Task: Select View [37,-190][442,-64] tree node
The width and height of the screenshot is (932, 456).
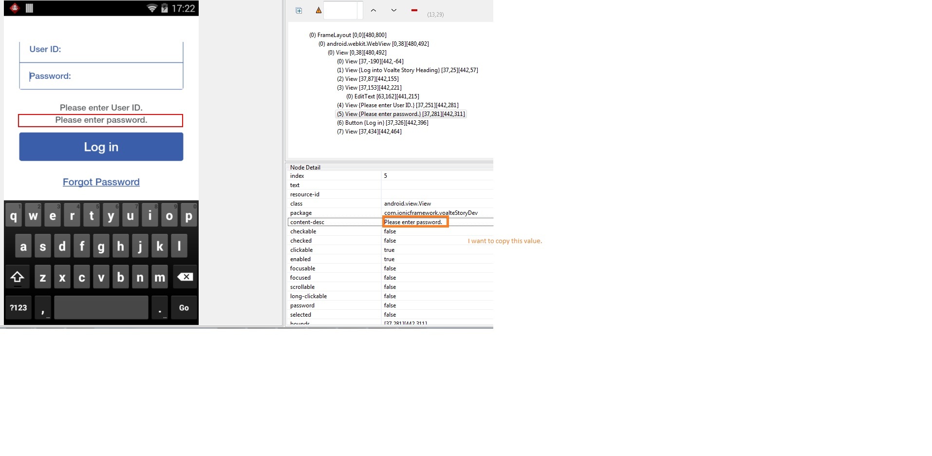Action: click(370, 61)
